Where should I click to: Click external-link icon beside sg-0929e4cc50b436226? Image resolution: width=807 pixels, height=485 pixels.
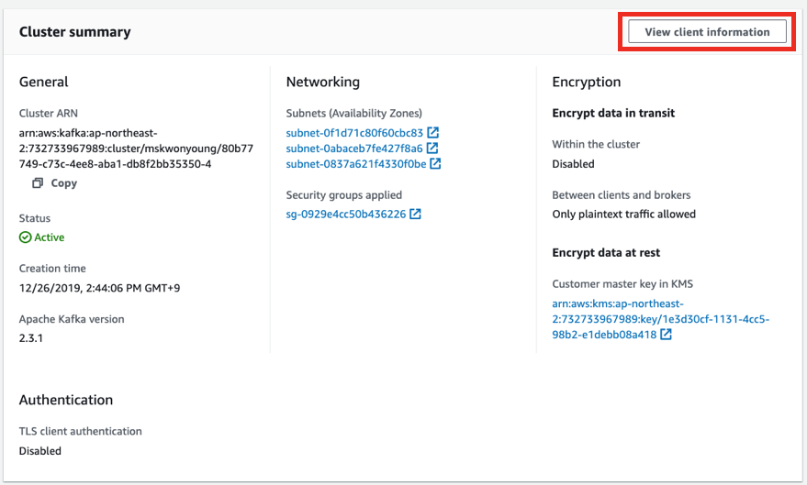(415, 214)
